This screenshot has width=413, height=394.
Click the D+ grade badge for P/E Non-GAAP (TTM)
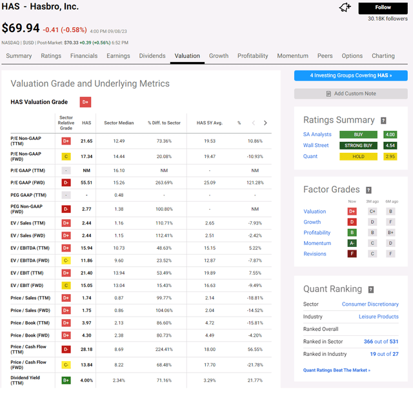(66, 141)
